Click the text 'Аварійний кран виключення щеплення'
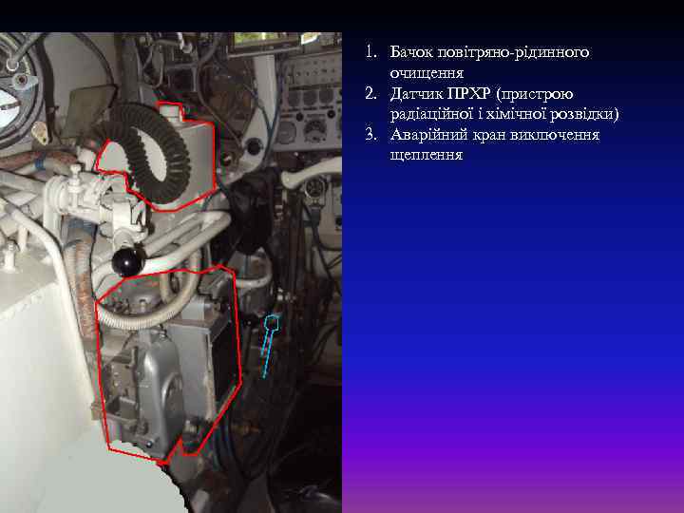The width and height of the screenshot is (684, 513). point(495,144)
